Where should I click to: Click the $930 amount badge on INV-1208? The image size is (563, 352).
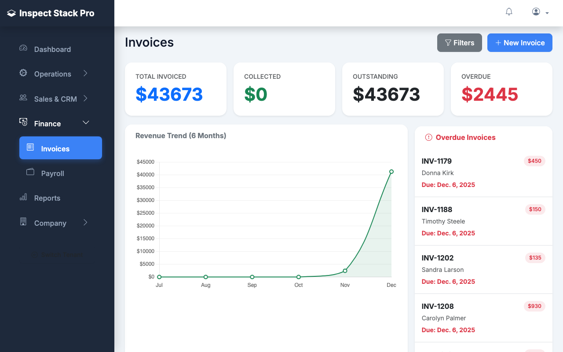point(534,306)
